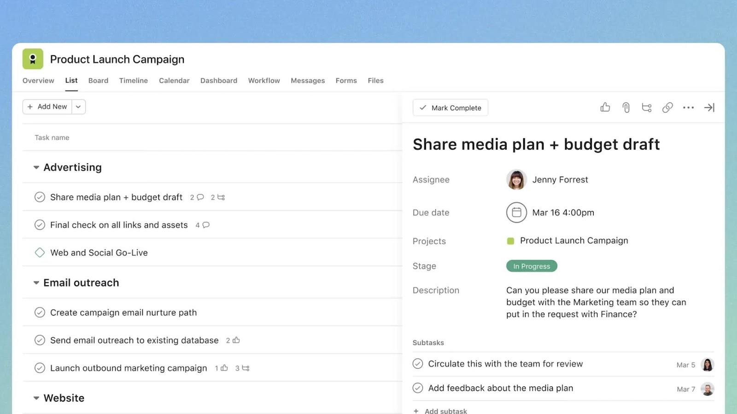Collapse the Advertising section
Viewport: 737px width, 414px height.
pyautogui.click(x=36, y=167)
